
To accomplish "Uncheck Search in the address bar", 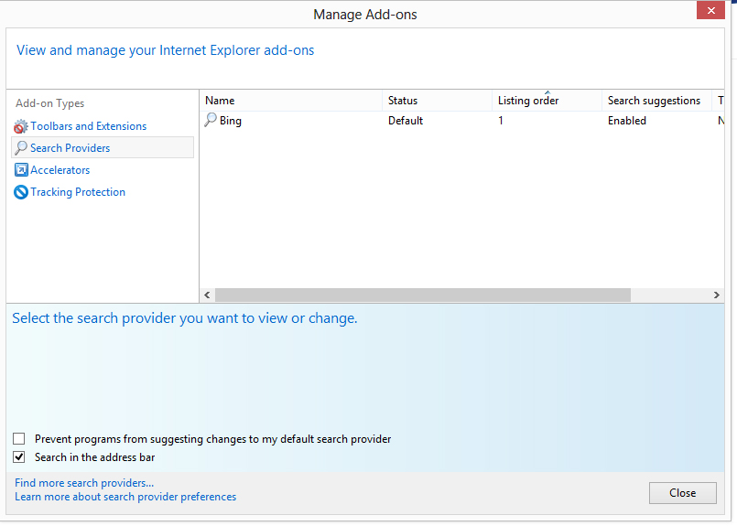I will tap(19, 457).
